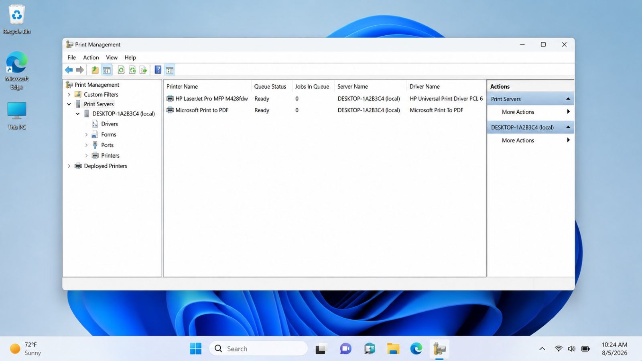Toggle the Show/Hide Action Pane button

[x=169, y=70]
